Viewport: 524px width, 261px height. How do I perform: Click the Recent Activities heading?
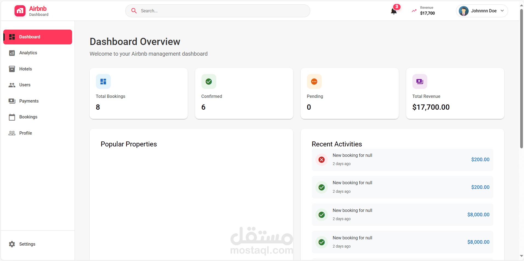(x=337, y=144)
